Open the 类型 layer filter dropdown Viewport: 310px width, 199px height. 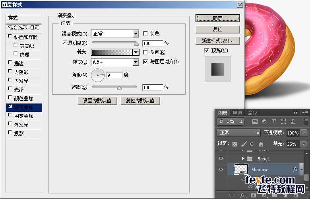(x=231, y=121)
